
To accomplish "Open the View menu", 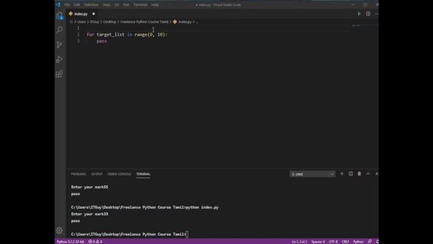I will 106,5.
